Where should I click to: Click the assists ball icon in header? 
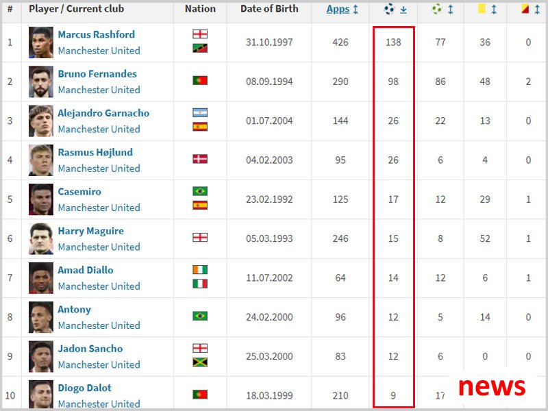(436, 9)
